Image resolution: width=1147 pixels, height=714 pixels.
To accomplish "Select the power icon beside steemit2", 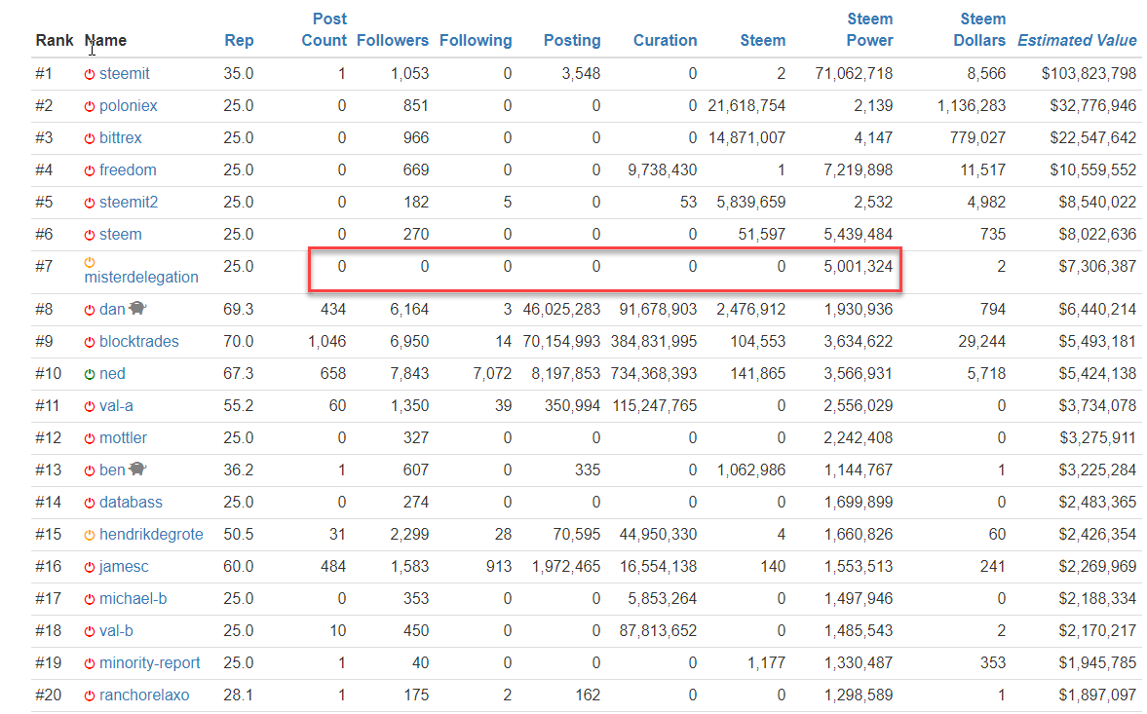I will point(90,203).
